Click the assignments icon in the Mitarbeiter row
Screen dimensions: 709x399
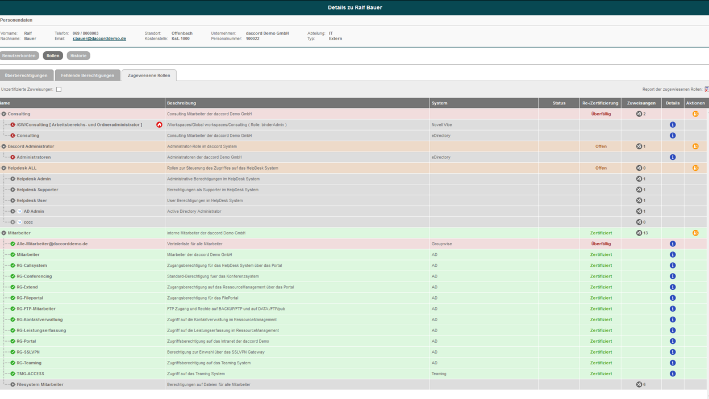(639, 233)
